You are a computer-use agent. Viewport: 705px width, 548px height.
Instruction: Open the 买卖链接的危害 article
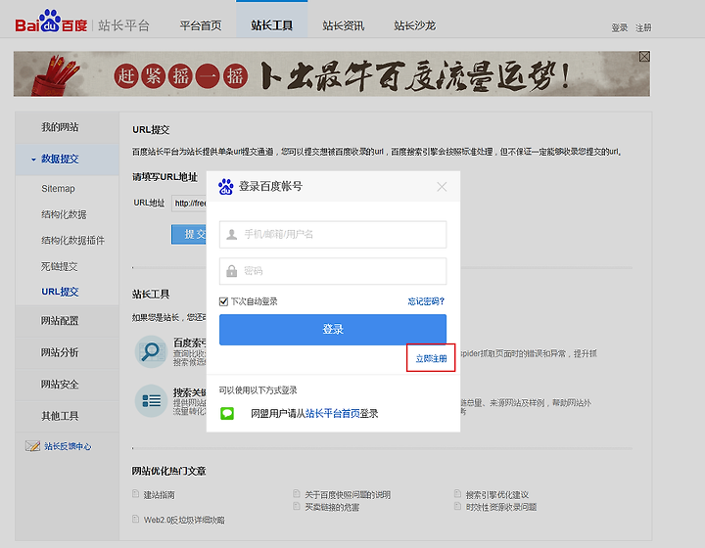332,507
